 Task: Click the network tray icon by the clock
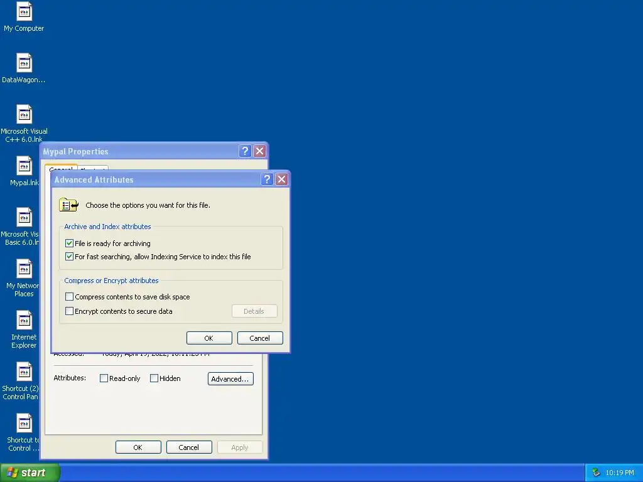pyautogui.click(x=596, y=473)
